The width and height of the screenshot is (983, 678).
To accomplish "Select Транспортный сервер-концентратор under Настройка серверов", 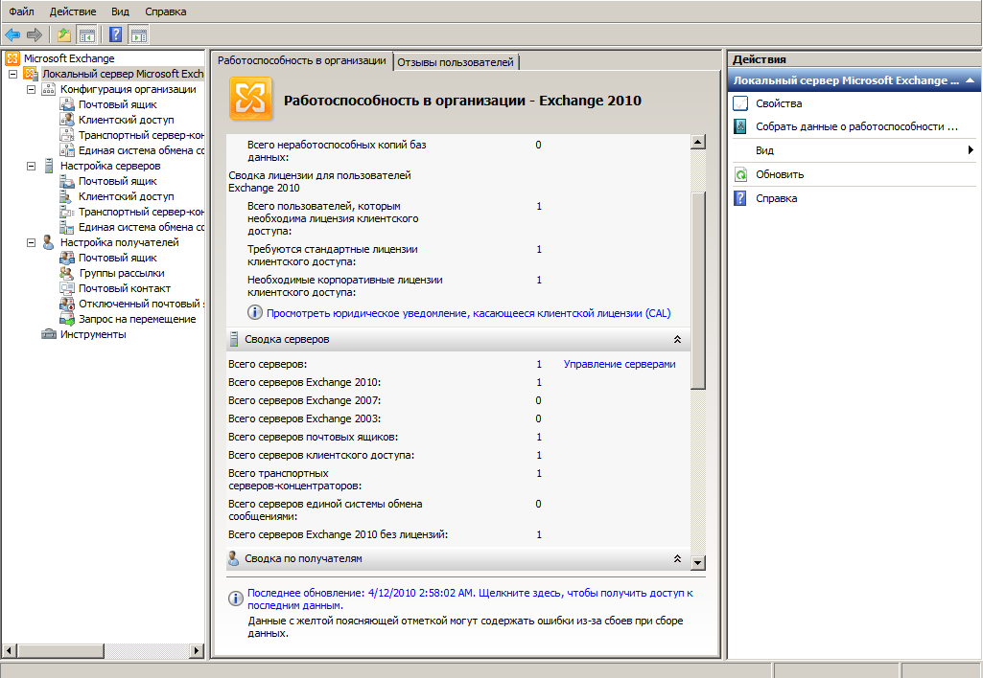I will pos(141,212).
